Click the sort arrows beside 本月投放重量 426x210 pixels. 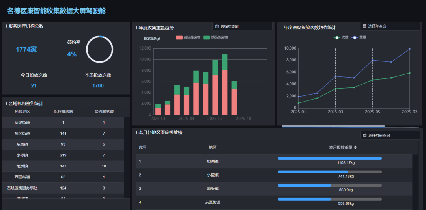coord(355,147)
